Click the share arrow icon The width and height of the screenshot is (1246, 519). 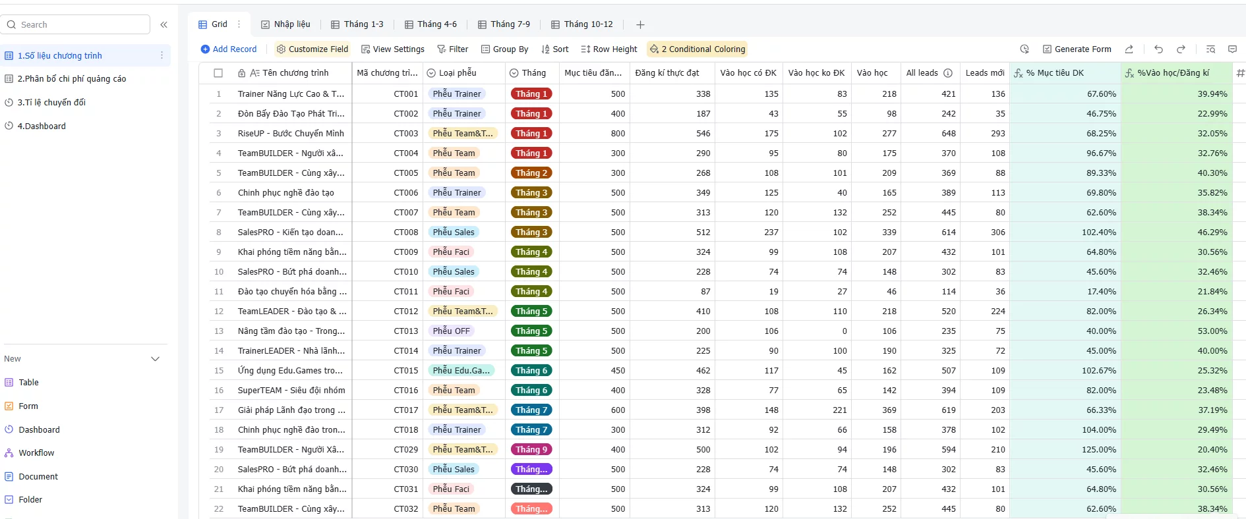pos(1129,49)
